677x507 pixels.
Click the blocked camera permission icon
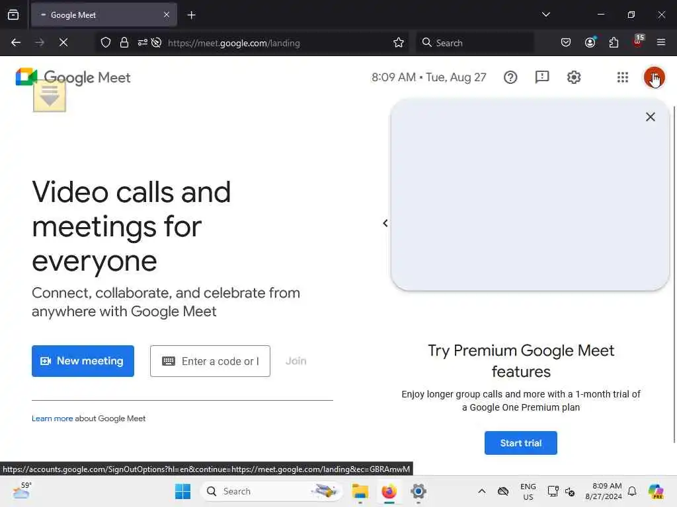(156, 43)
